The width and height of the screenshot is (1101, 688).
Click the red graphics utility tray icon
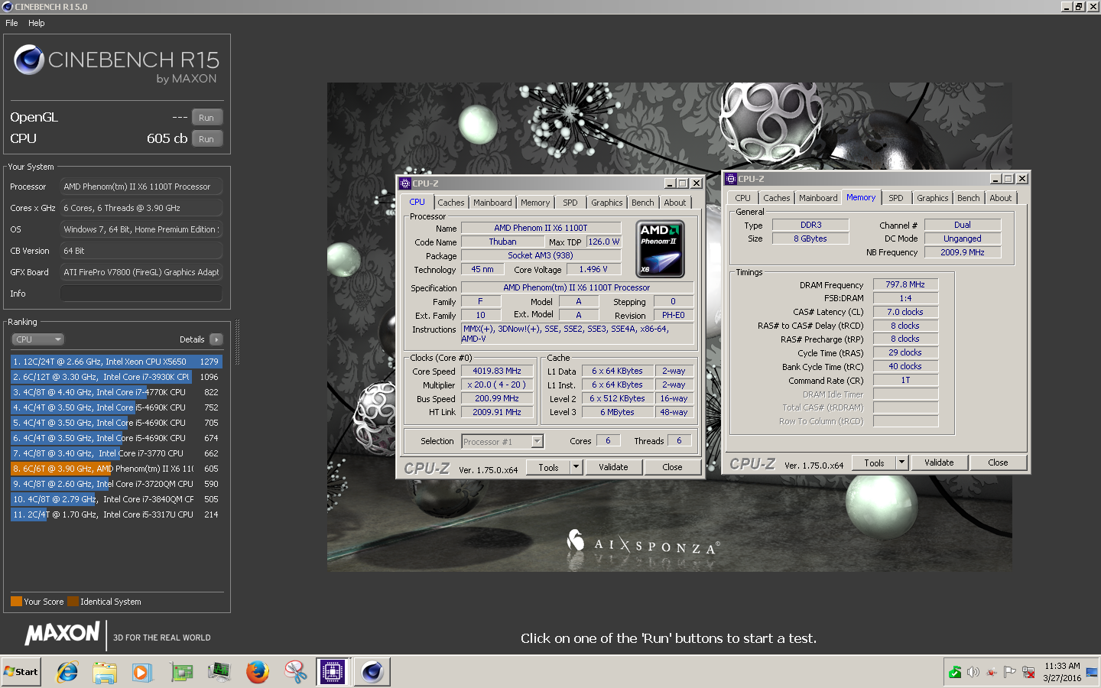[x=992, y=672]
